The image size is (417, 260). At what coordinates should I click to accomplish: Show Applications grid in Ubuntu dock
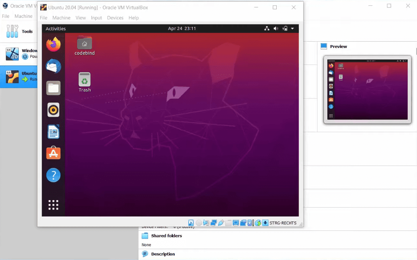pos(53,205)
